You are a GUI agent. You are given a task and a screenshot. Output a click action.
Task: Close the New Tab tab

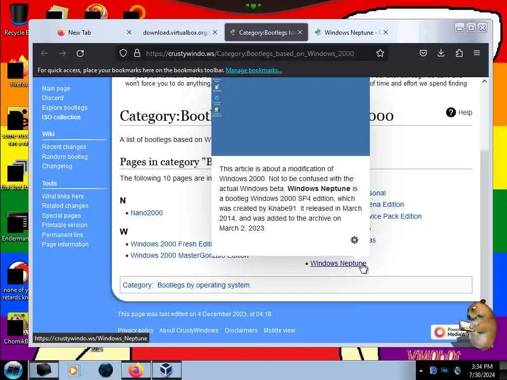(x=129, y=32)
